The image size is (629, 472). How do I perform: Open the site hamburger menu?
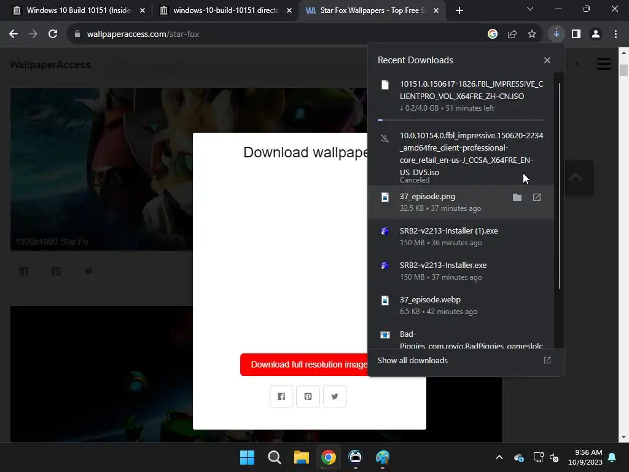604,64
